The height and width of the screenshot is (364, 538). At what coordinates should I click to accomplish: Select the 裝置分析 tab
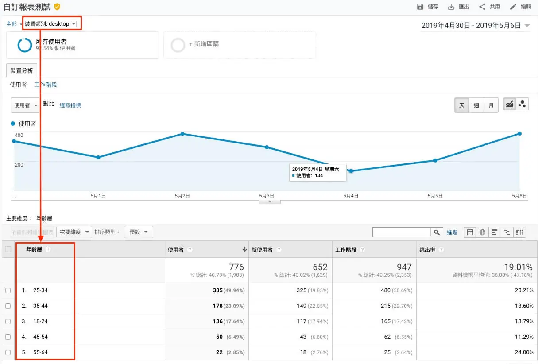(22, 71)
